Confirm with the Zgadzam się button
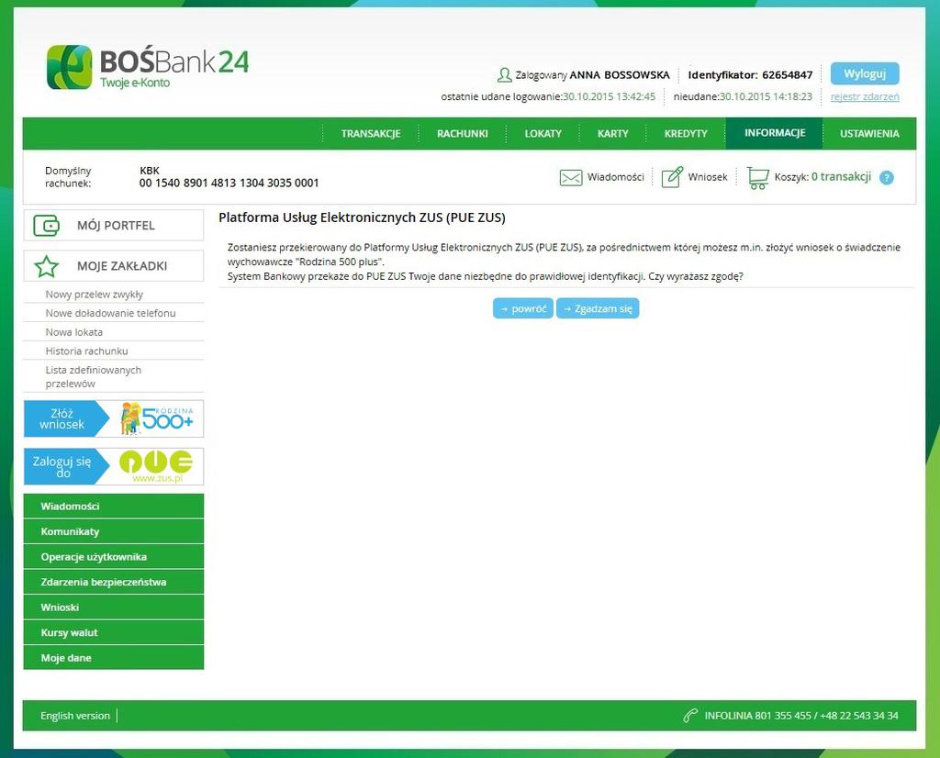Image resolution: width=940 pixels, height=758 pixels. pyautogui.click(x=598, y=308)
